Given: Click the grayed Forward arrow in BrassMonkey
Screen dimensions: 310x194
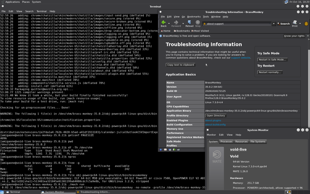Looking at the screenshot, I should 176,24.
